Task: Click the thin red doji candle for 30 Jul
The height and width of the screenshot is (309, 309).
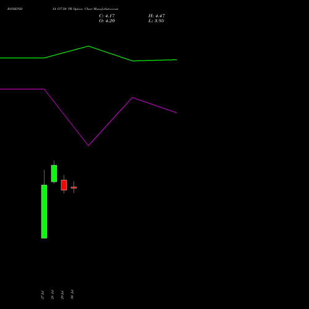Action: tap(74, 187)
